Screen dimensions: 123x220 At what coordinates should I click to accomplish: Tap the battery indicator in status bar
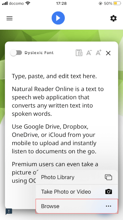pos(117,3)
